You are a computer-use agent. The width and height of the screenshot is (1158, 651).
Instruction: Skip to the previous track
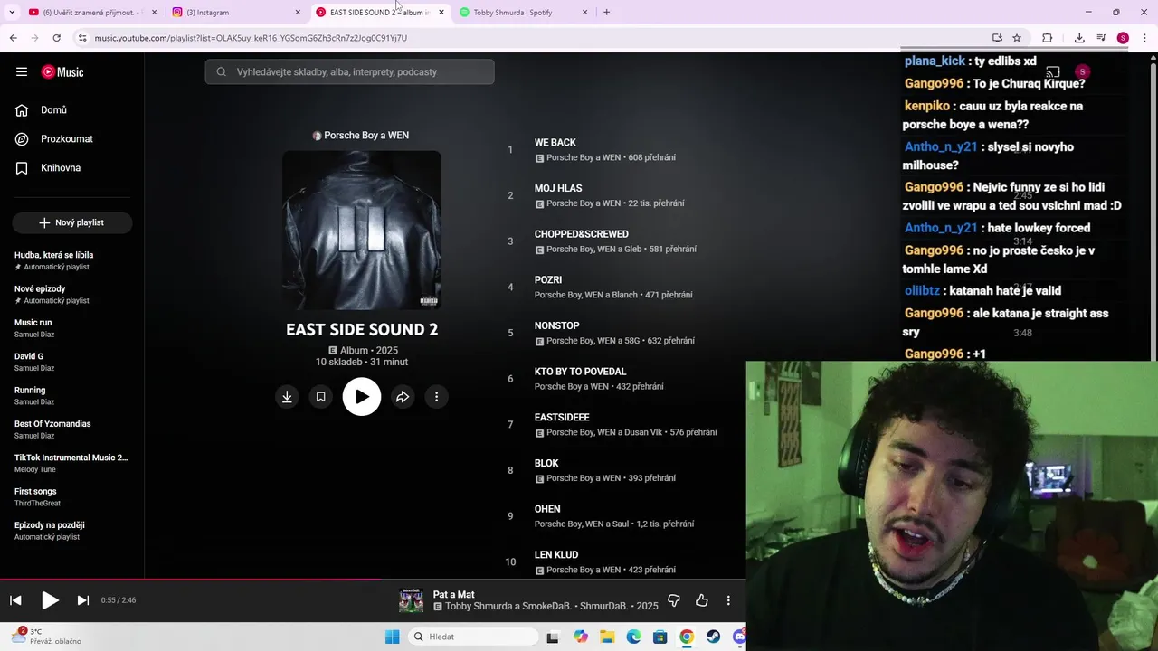point(15,600)
